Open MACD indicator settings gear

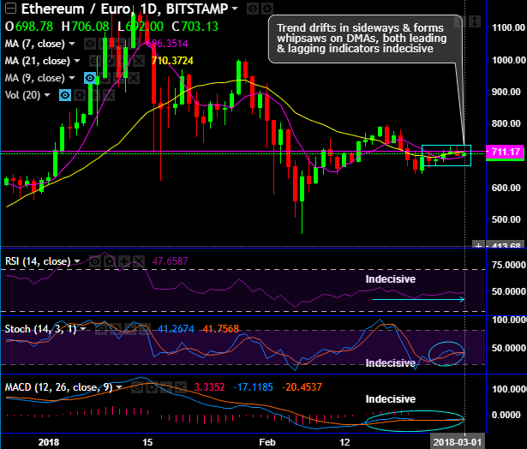pos(152,387)
